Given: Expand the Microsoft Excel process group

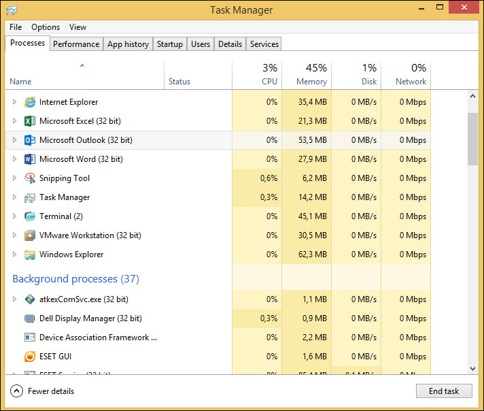Looking at the screenshot, I should (x=14, y=121).
